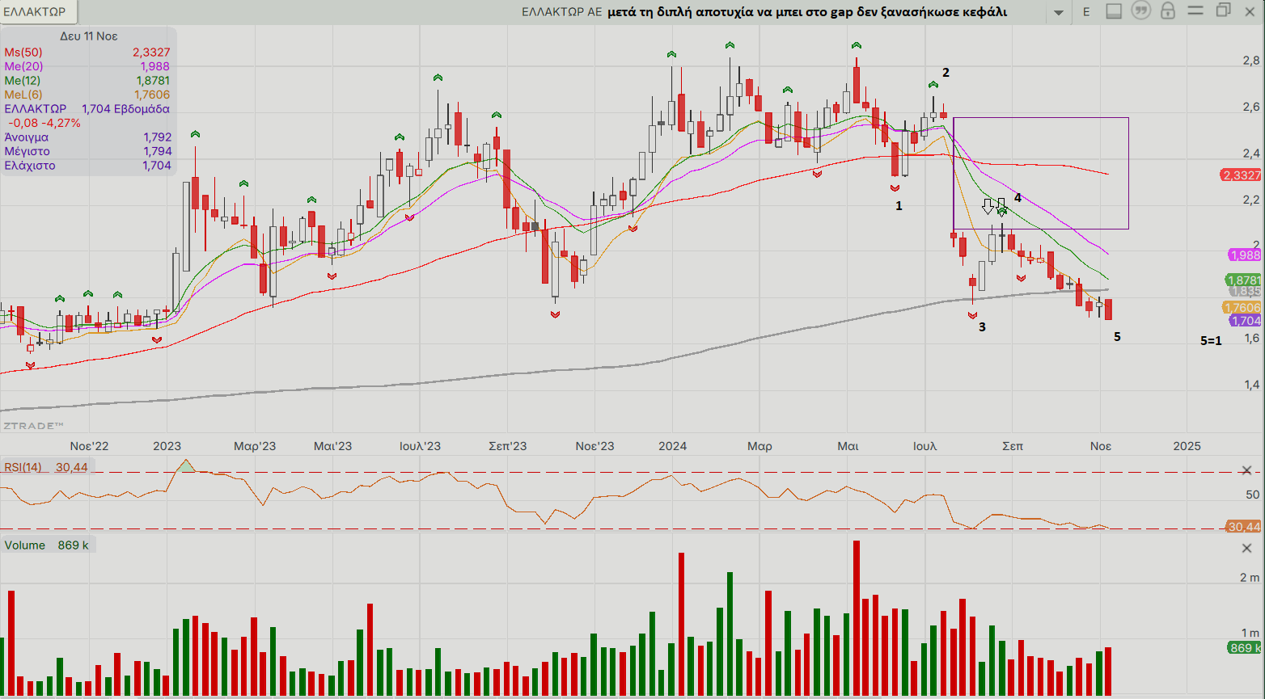1265x699 pixels.
Task: Close the RSI(14) indicator panel
Action: click(1246, 470)
